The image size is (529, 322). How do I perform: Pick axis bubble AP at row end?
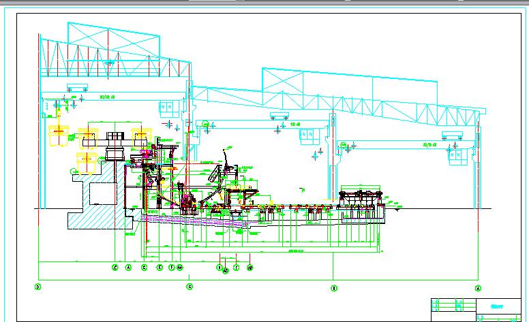click(x=250, y=268)
